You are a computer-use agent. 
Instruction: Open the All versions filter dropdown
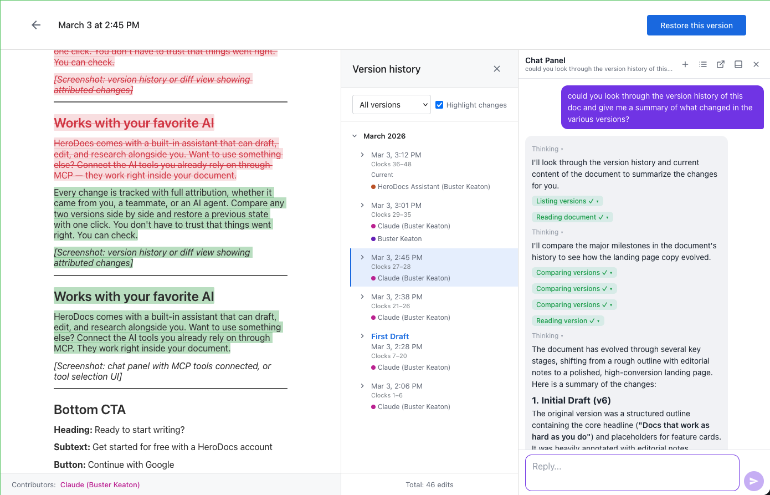click(x=392, y=104)
